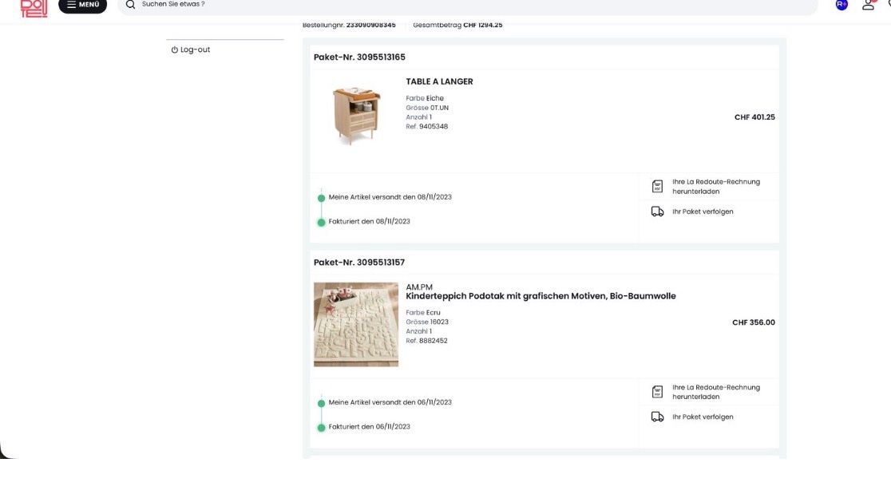Select the AM.PM brand label

click(x=419, y=288)
